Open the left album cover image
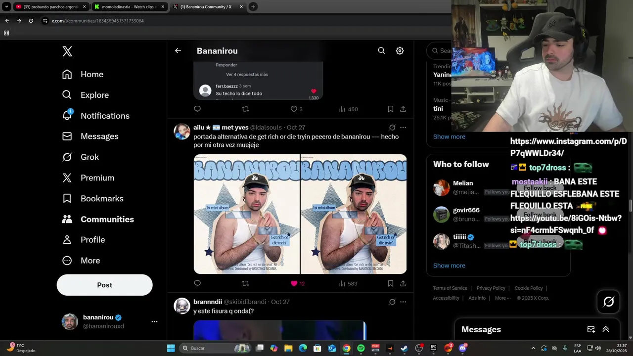The width and height of the screenshot is (633, 356). click(x=246, y=214)
